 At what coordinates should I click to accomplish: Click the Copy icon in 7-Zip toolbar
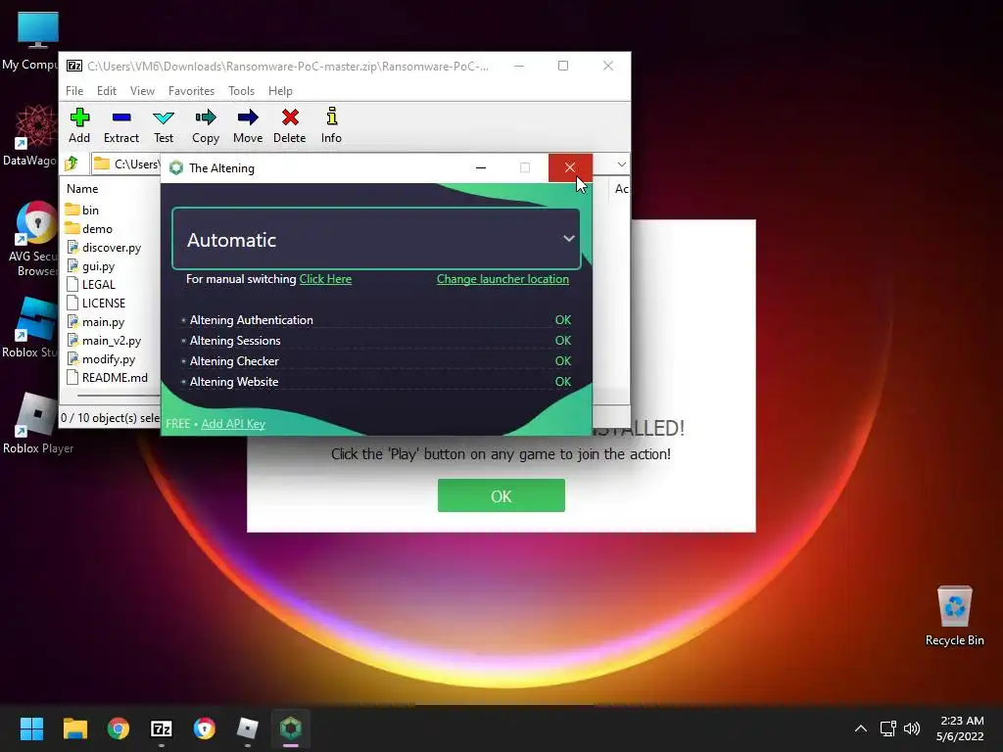click(x=206, y=125)
